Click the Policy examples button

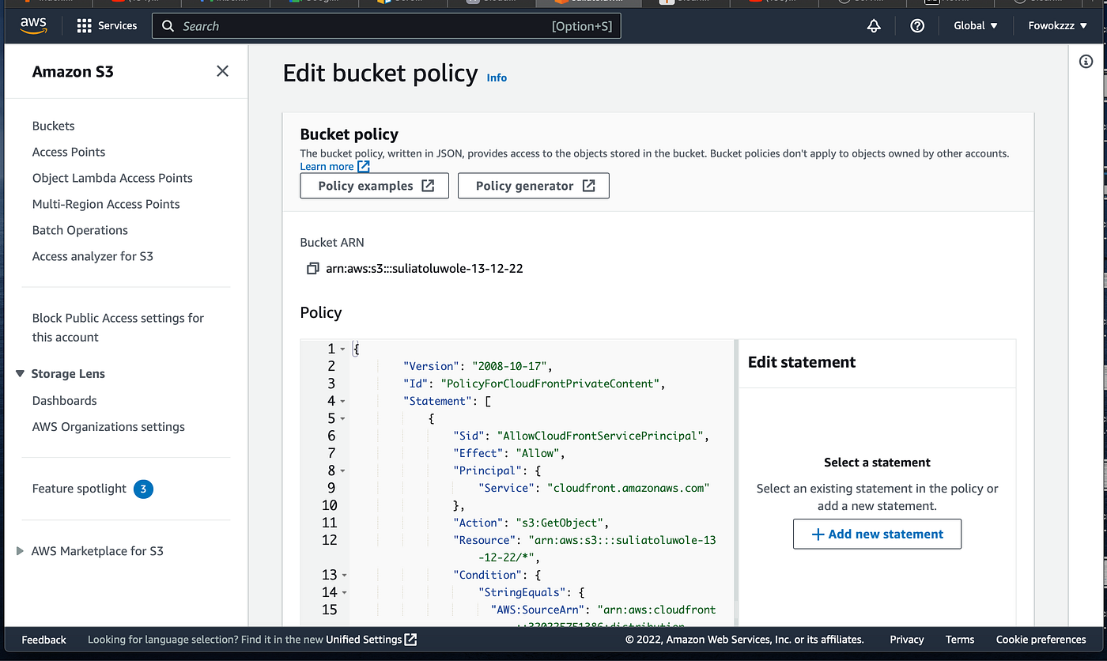(x=374, y=186)
